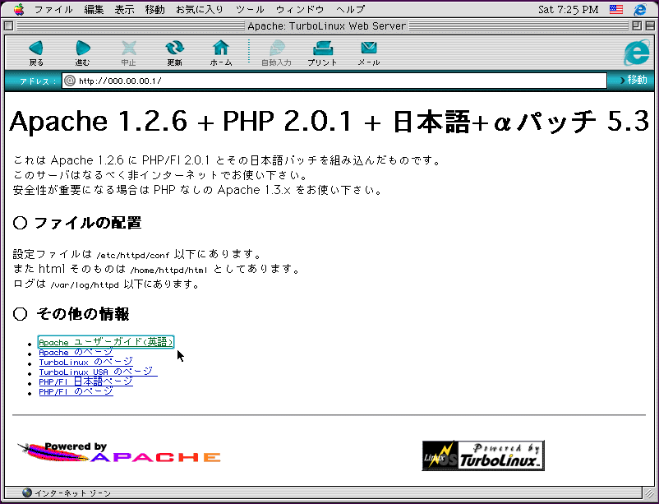Open Mail (メール) toolbar icon
Screen dimensions: 659x504
(369, 48)
